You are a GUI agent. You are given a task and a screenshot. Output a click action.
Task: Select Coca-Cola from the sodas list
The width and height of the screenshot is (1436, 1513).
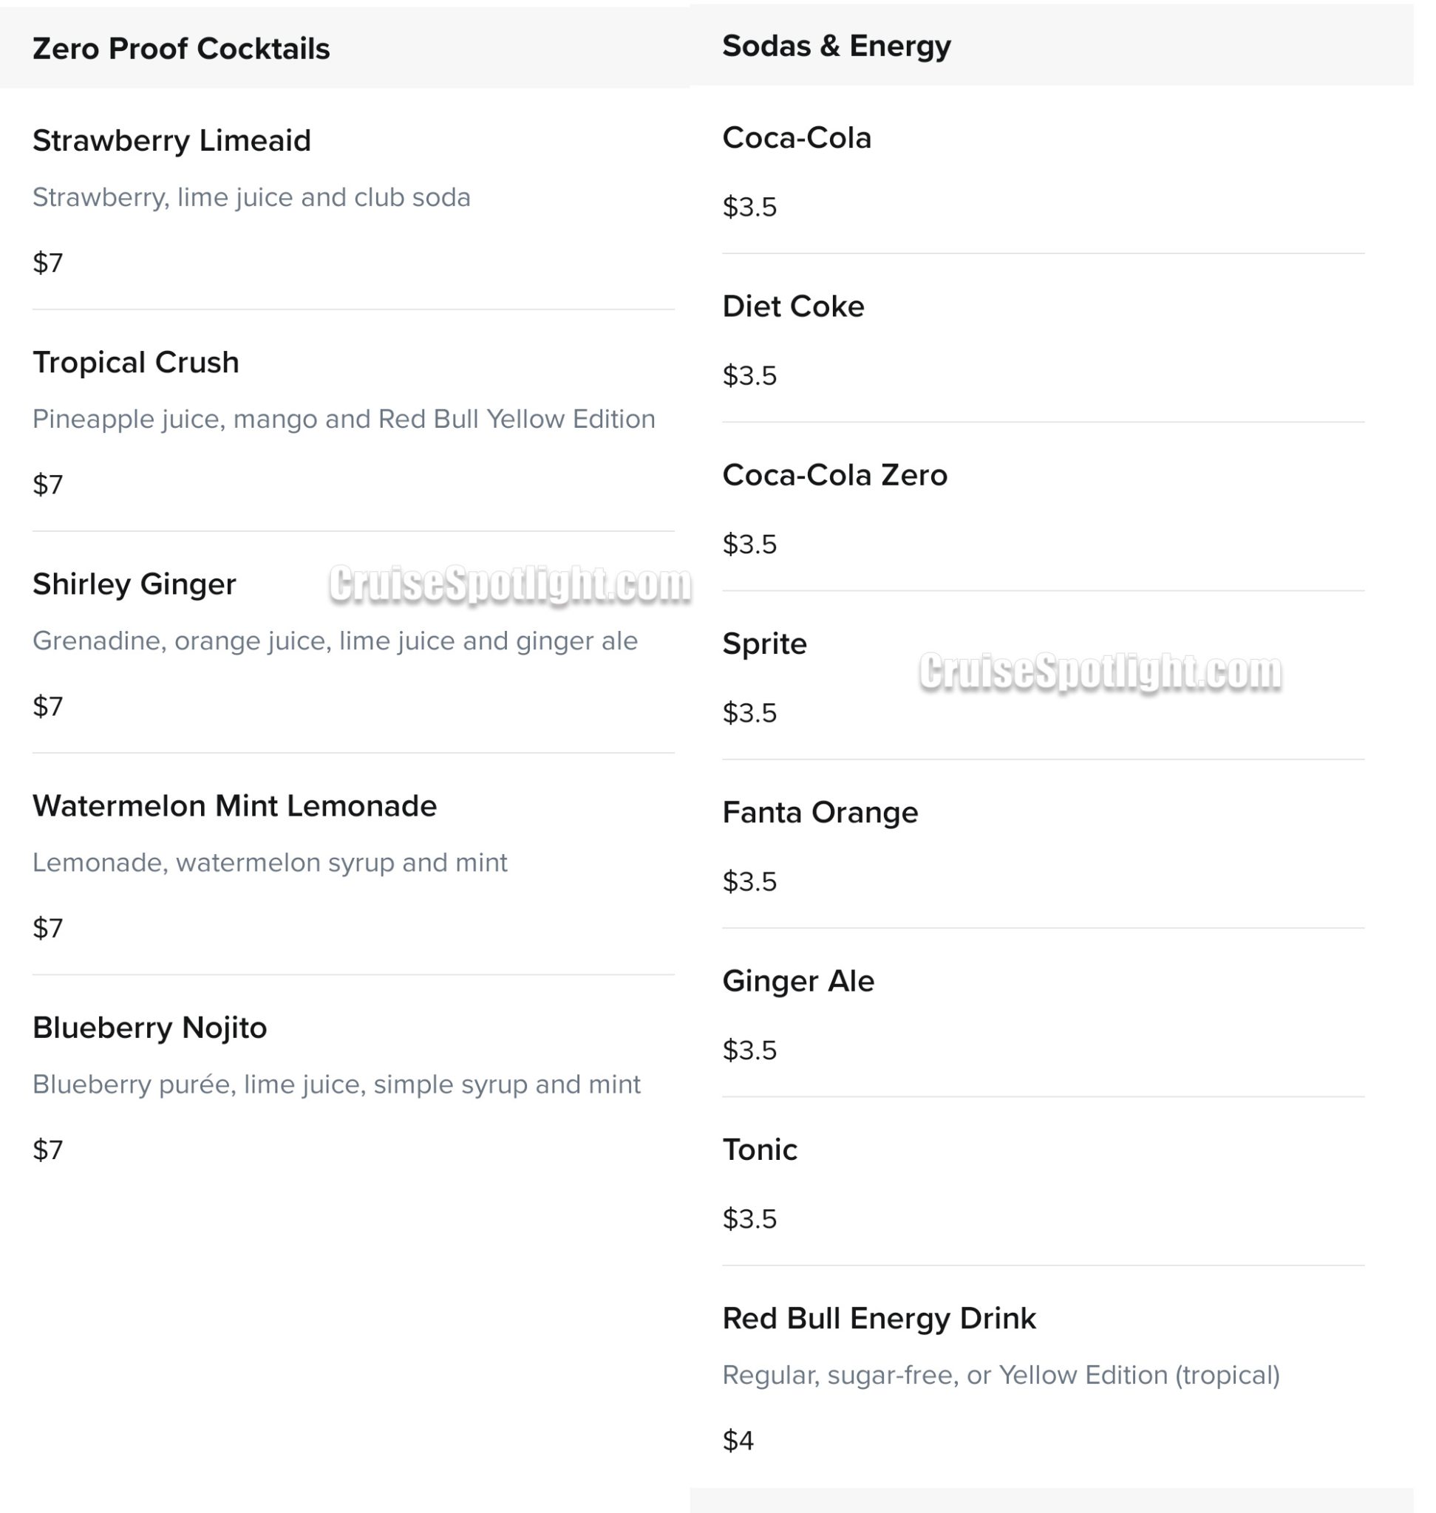(796, 139)
